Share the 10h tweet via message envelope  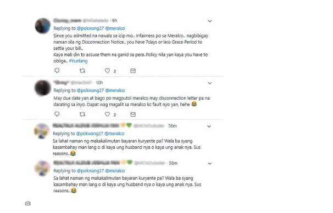click(133, 114)
